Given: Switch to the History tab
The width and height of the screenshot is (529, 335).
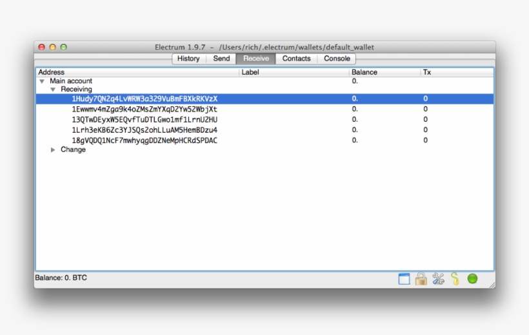Looking at the screenshot, I should pos(188,59).
